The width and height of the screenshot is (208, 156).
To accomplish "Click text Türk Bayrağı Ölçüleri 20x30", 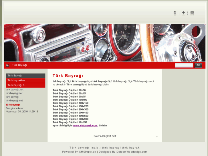I will pyautogui.click(x=69, y=90).
